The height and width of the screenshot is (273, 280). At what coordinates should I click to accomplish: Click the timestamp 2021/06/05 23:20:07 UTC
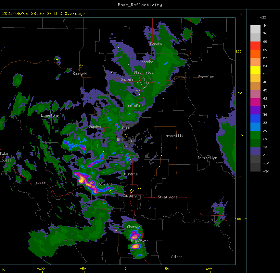32,14
